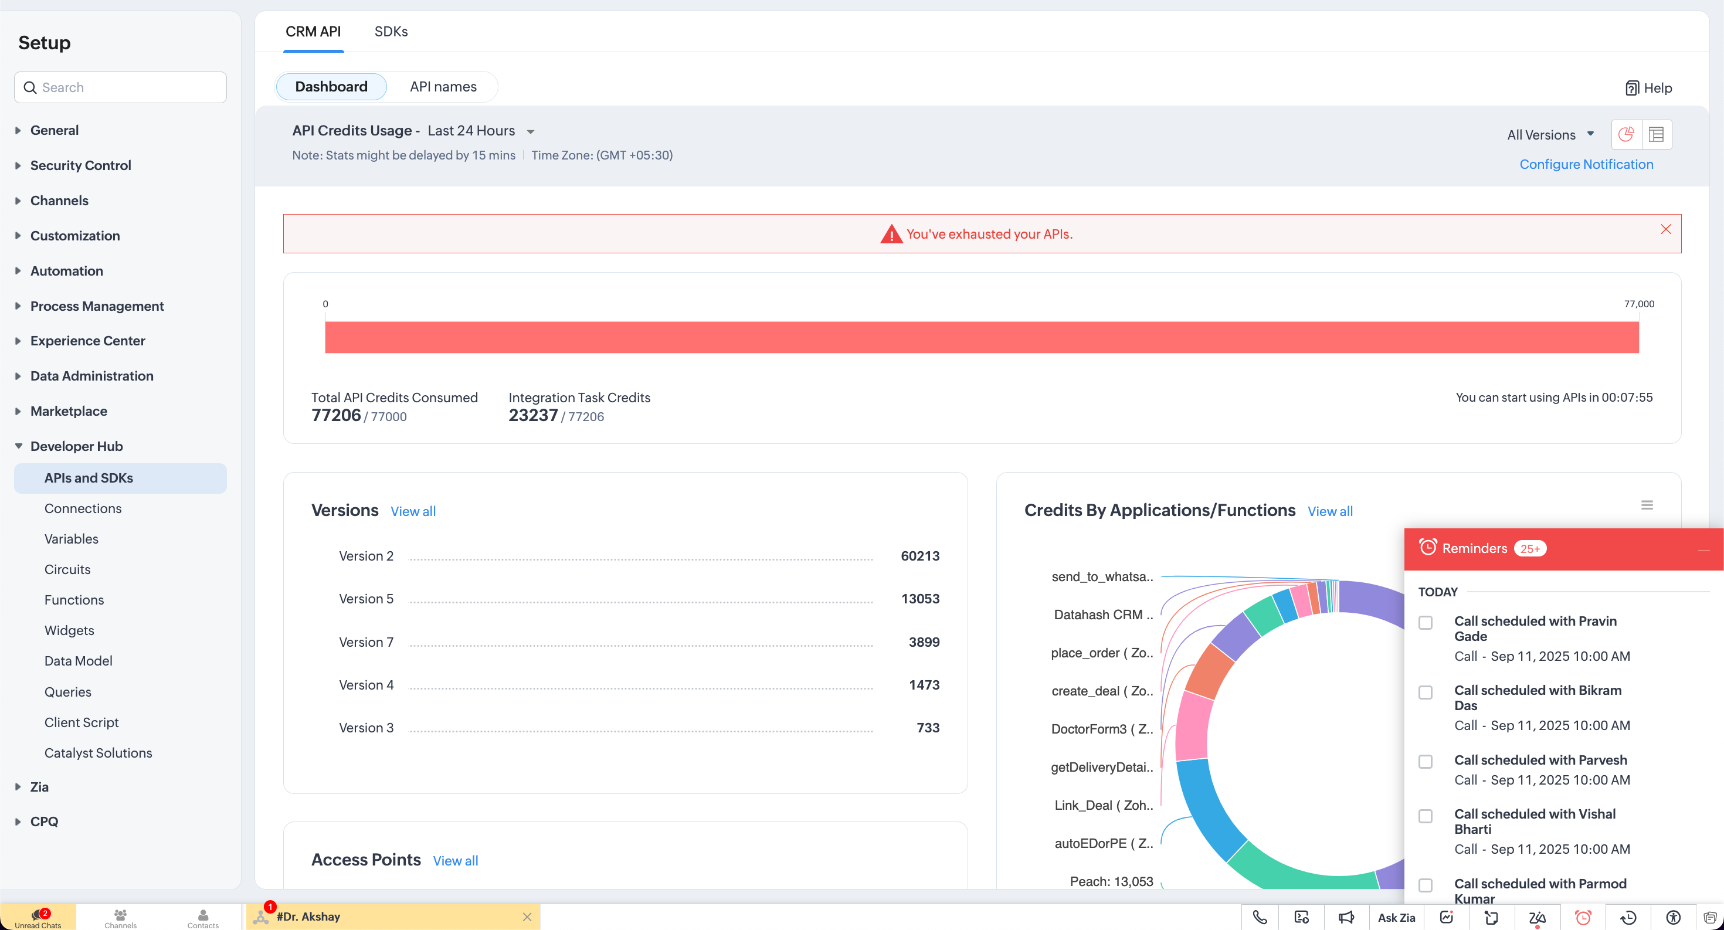Select the API names tab
Image resolution: width=1724 pixels, height=930 pixels.
443,87
